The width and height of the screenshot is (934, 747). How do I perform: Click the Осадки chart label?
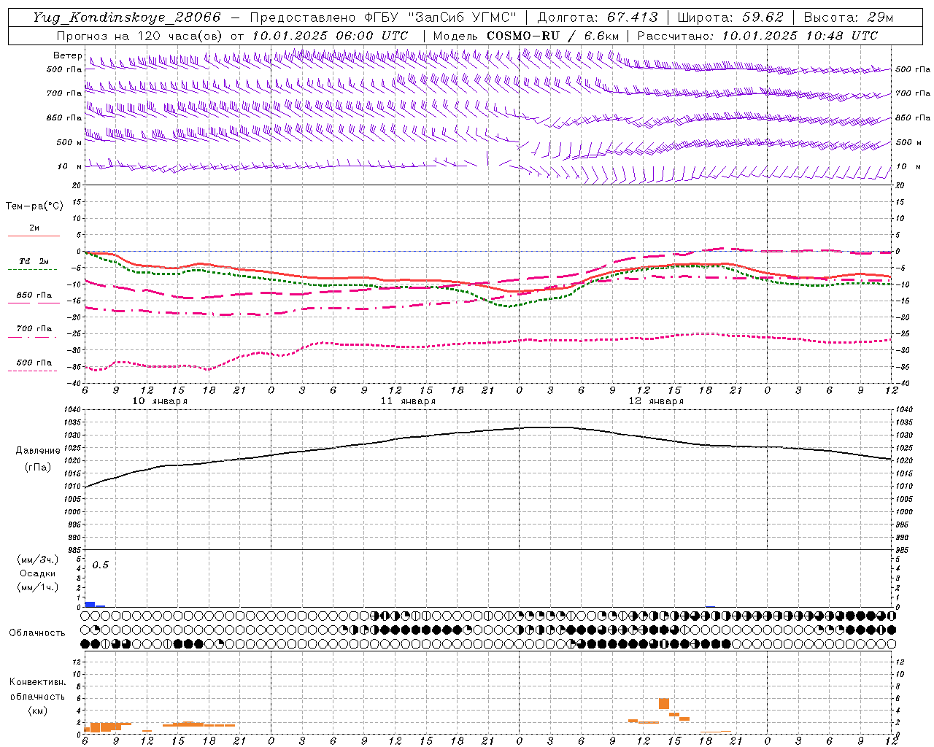coord(37,573)
